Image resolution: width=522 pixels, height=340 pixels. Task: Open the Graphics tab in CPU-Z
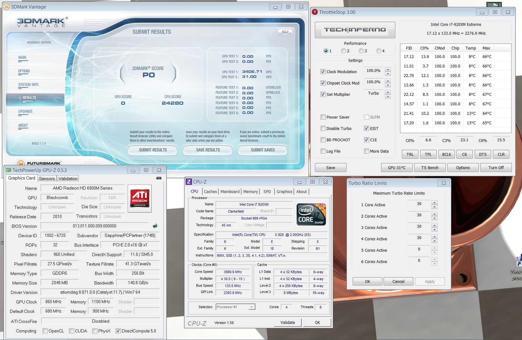284,191
